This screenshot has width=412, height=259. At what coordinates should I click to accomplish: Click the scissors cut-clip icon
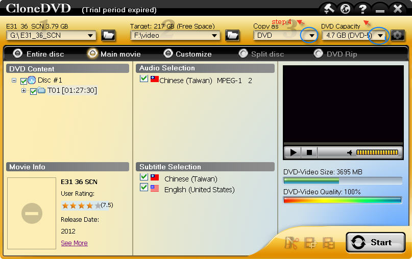tap(292, 243)
